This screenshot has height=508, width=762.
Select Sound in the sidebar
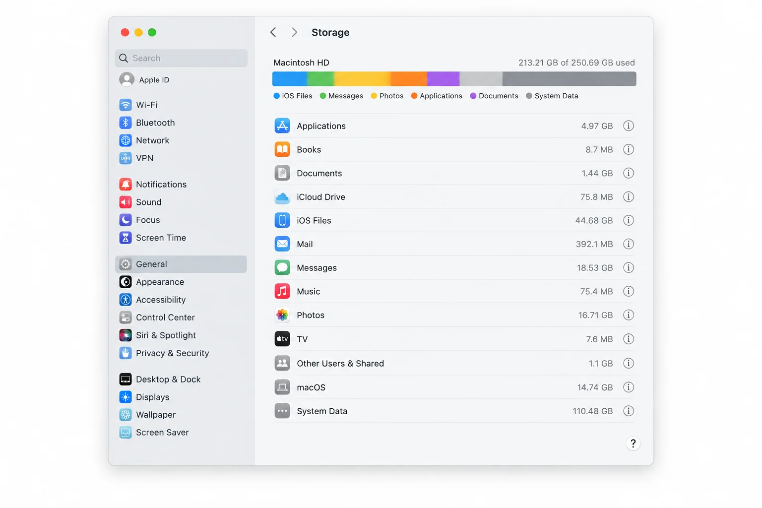(x=181, y=202)
